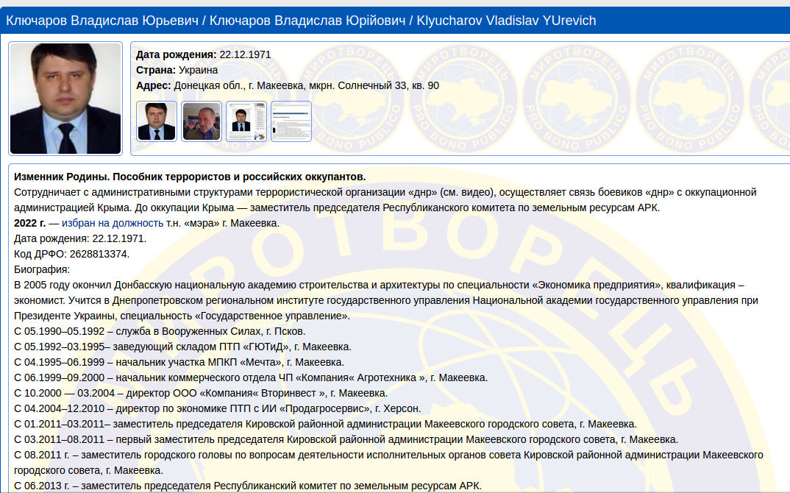Click the sentence «Сотрудничает с административными структурами»
The width and height of the screenshot is (790, 493).
pos(385,199)
